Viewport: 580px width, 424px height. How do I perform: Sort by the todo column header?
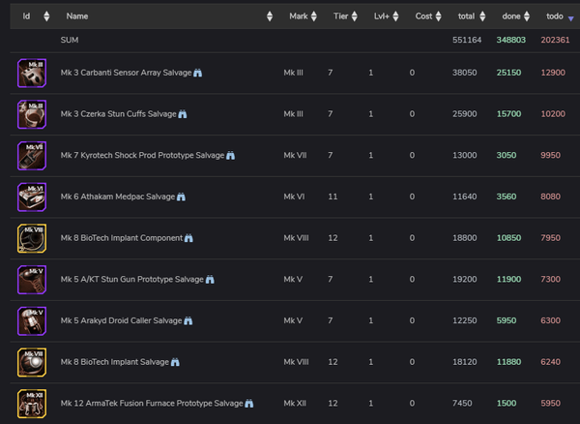pyautogui.click(x=554, y=16)
